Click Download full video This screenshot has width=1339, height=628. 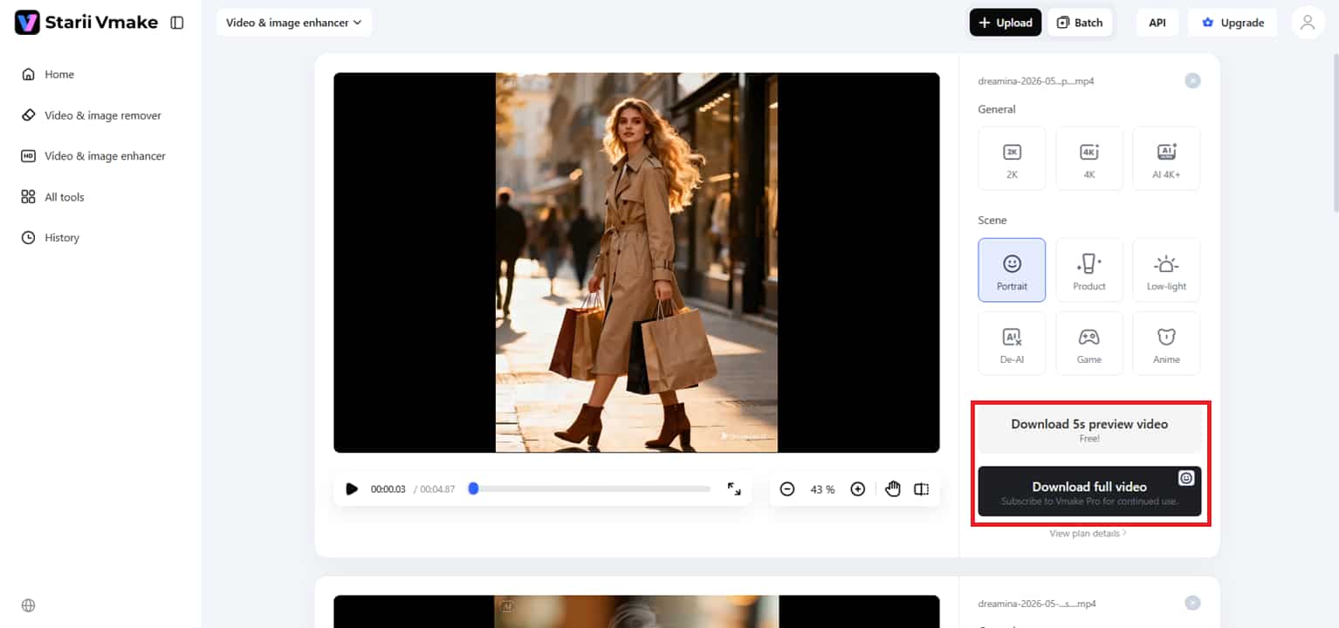tap(1089, 491)
